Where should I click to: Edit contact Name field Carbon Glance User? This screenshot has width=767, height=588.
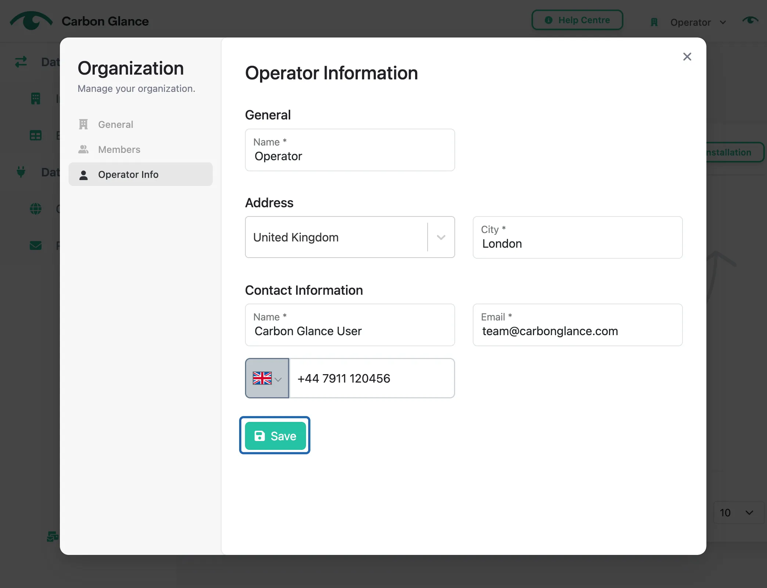[350, 325]
